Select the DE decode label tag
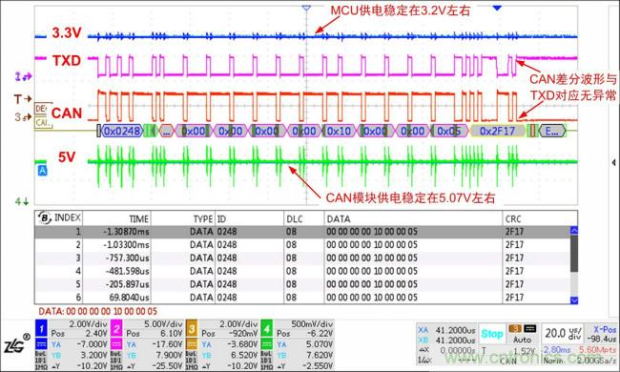The image size is (620, 372). tap(41, 109)
